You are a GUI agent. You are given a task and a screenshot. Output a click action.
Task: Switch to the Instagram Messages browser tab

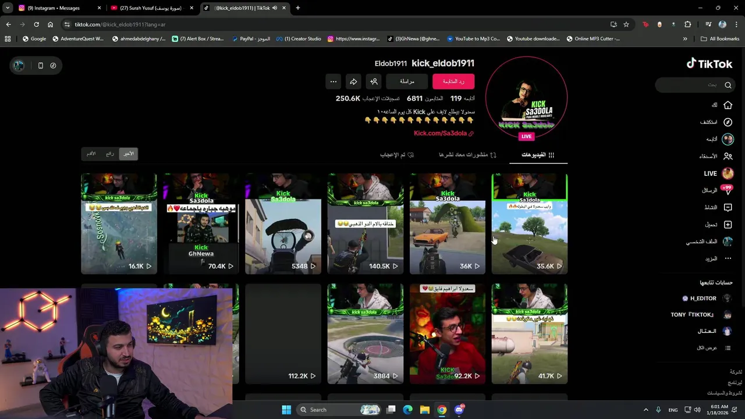click(58, 8)
